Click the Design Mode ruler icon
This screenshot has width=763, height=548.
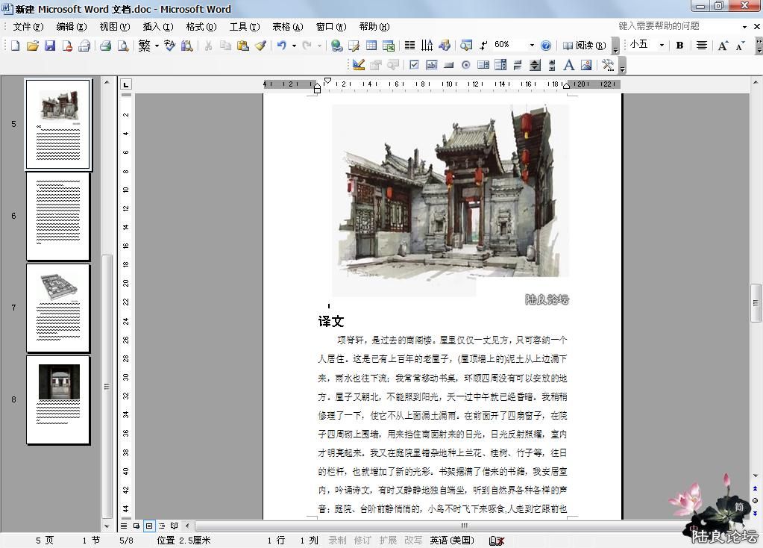(358, 65)
